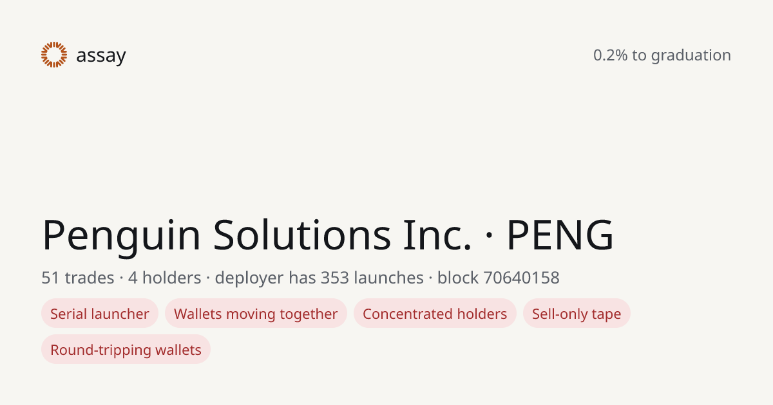The width and height of the screenshot is (773, 405).
Task: Select the PENG ticker symbol
Action: click(x=560, y=235)
